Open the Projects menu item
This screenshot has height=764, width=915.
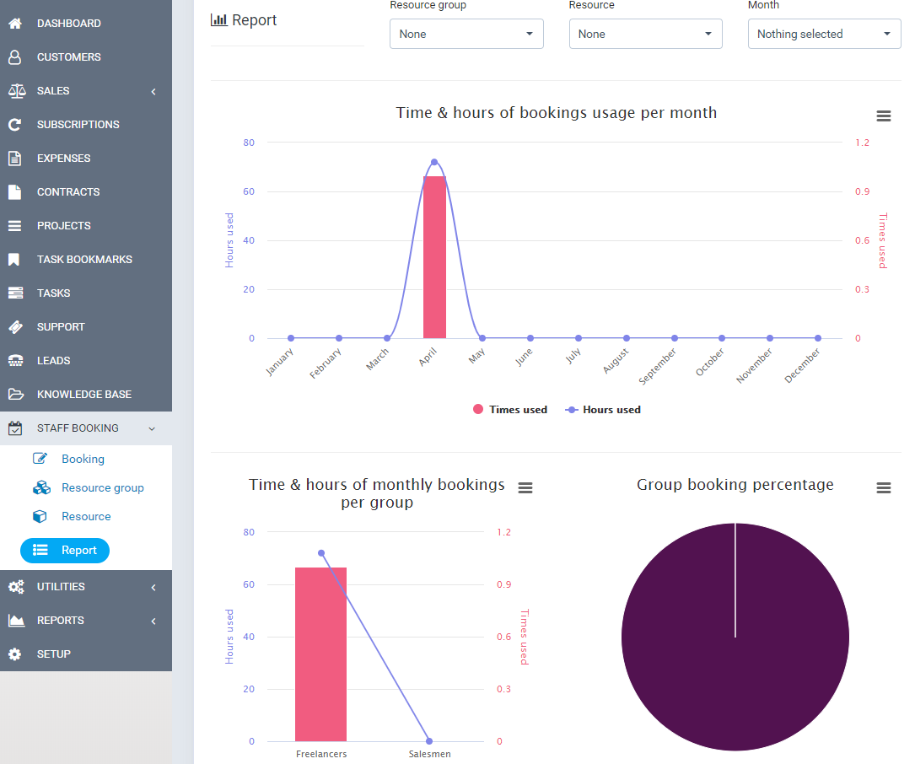[64, 226]
